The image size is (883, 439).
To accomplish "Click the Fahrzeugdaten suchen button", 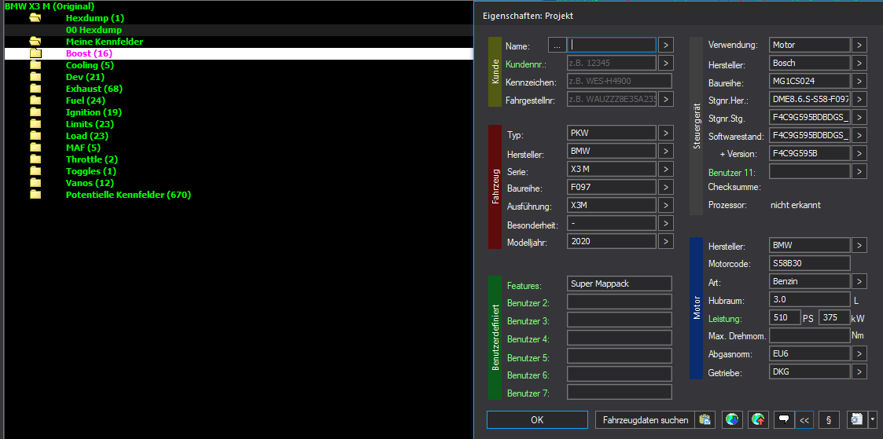I will coord(646,419).
